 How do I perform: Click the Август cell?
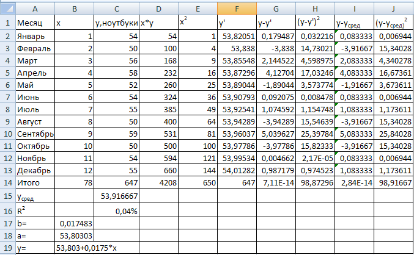point(35,121)
